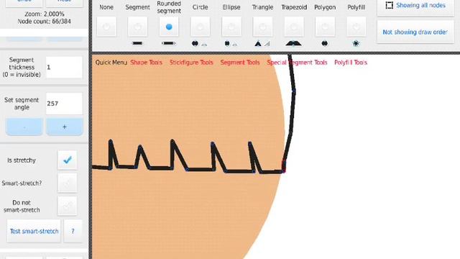Select the Polygon segment type radio button

325,27
